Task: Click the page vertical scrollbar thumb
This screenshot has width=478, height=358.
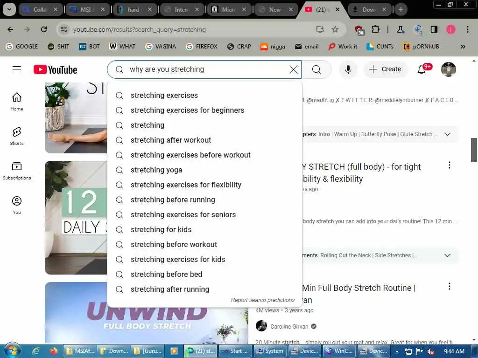Action: (474, 150)
